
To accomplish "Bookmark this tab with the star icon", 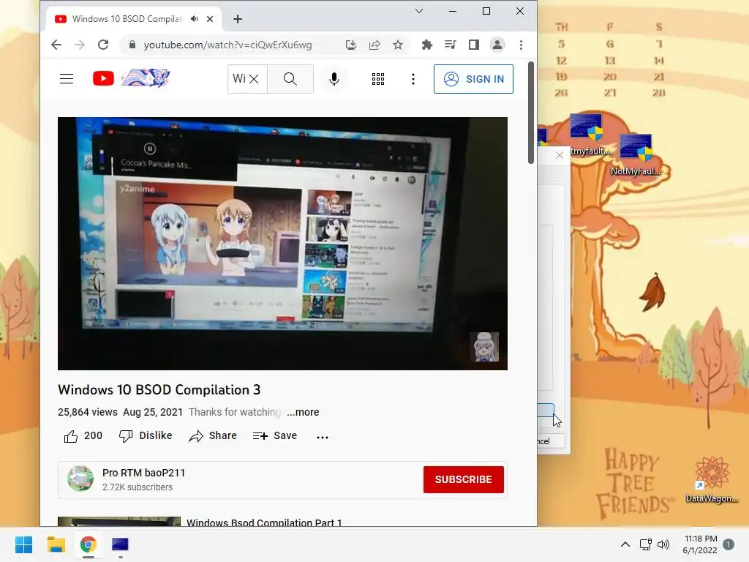I will pyautogui.click(x=397, y=45).
